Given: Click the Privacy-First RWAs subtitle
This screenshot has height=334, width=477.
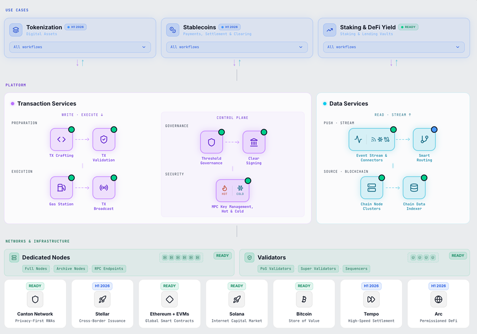Looking at the screenshot, I should [35, 321].
